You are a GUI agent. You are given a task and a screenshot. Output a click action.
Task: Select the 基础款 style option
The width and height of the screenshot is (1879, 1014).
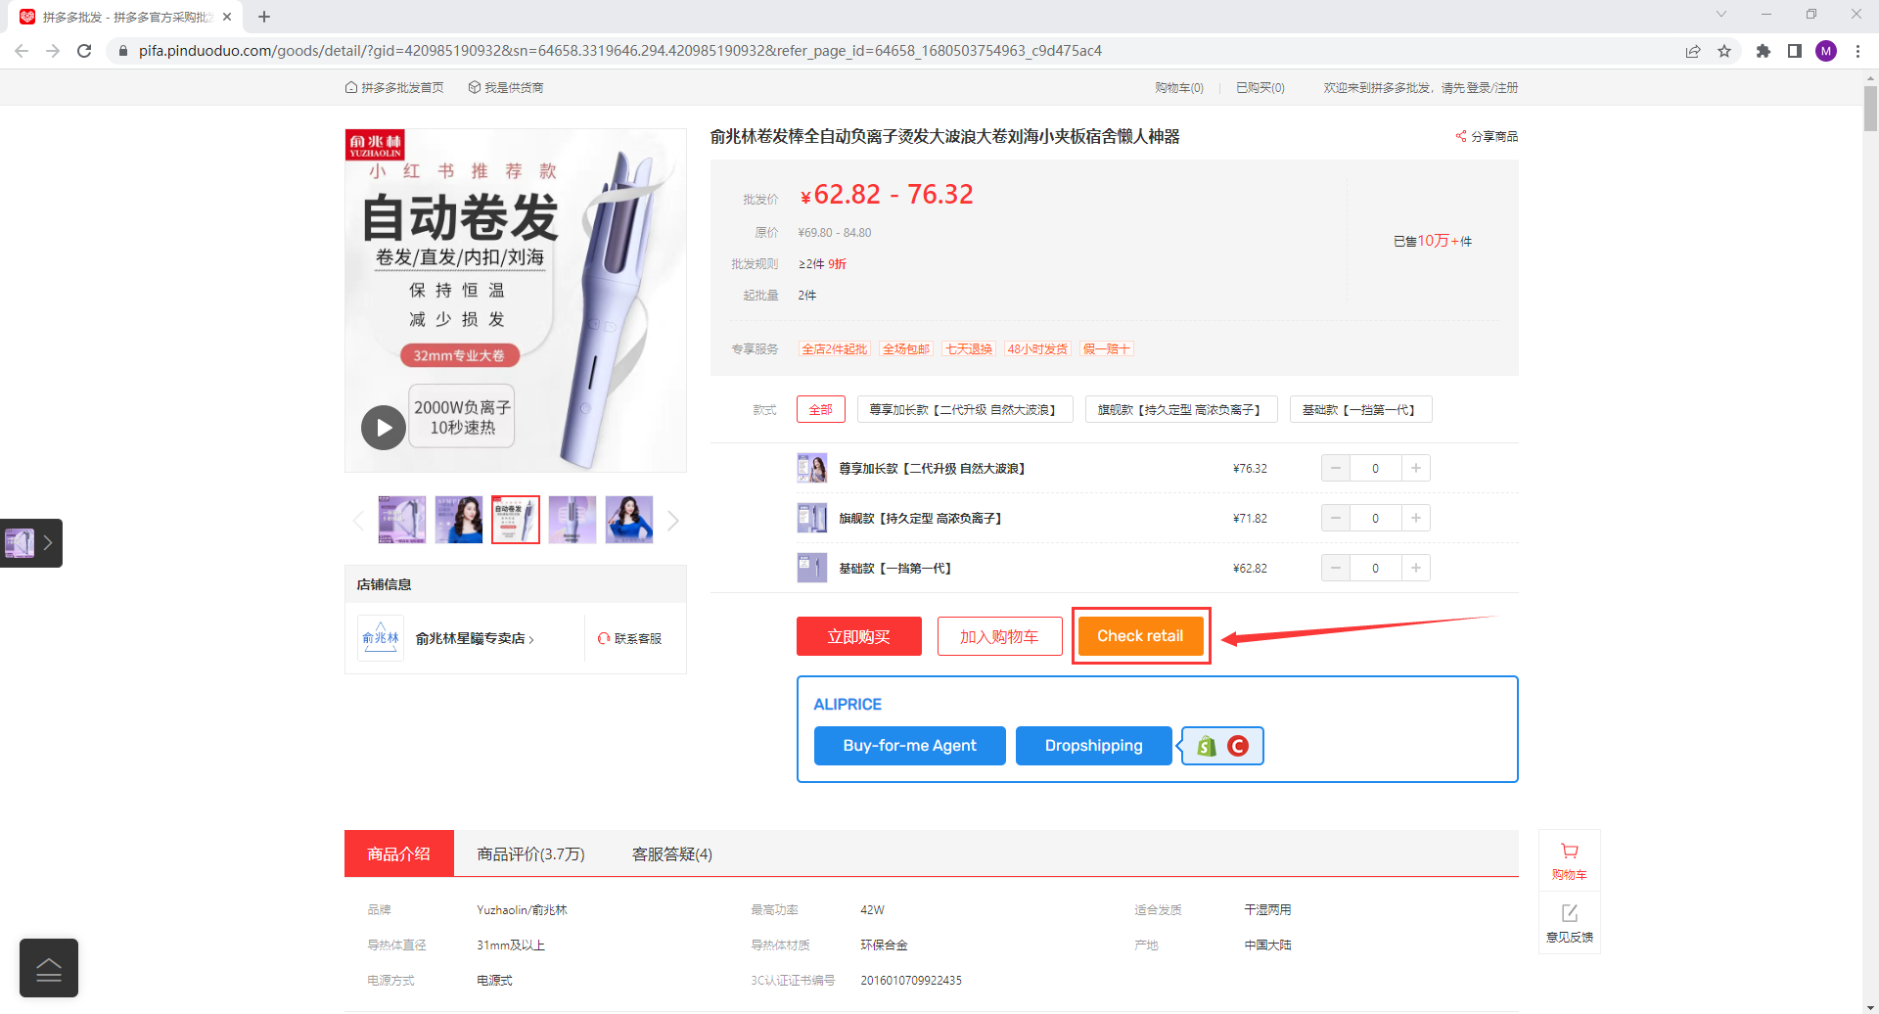[x=1360, y=409]
